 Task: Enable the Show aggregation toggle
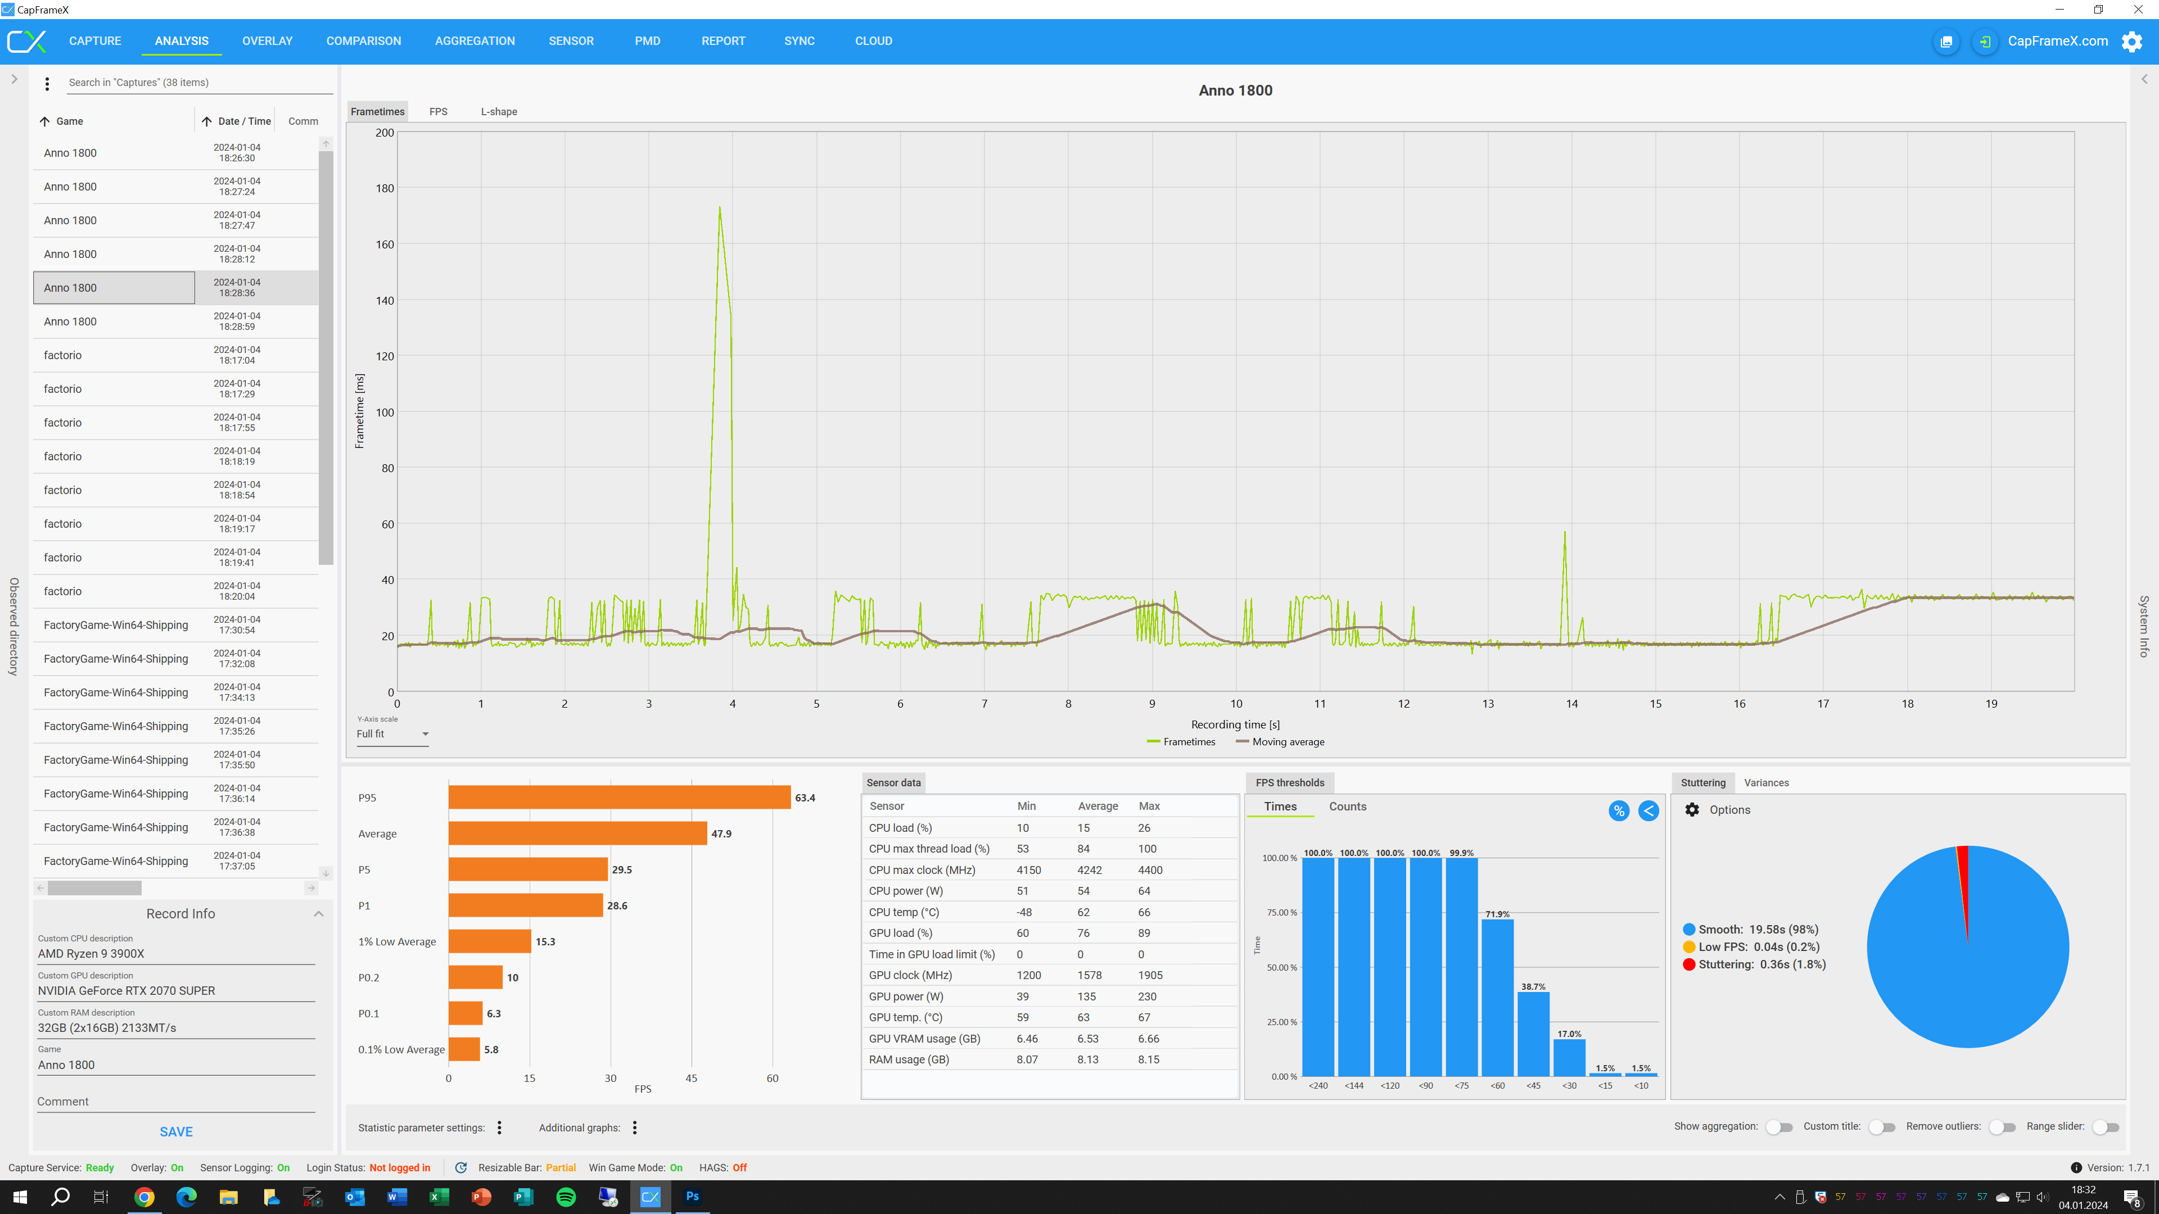tap(1778, 1127)
